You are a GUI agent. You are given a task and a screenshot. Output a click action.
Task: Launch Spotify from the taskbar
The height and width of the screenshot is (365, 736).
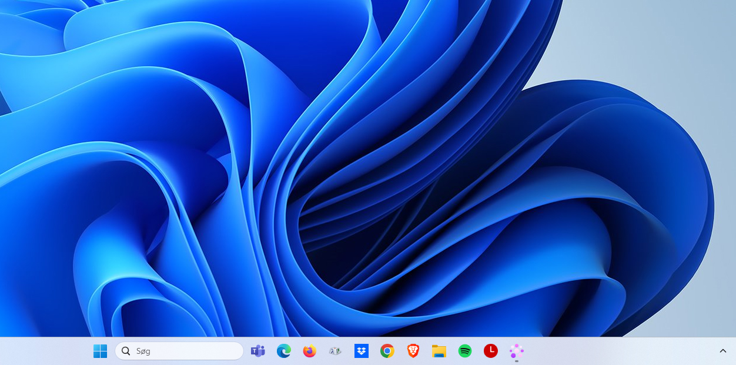465,351
